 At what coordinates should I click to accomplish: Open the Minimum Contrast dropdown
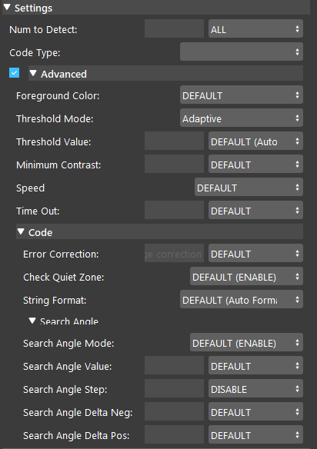255,164
